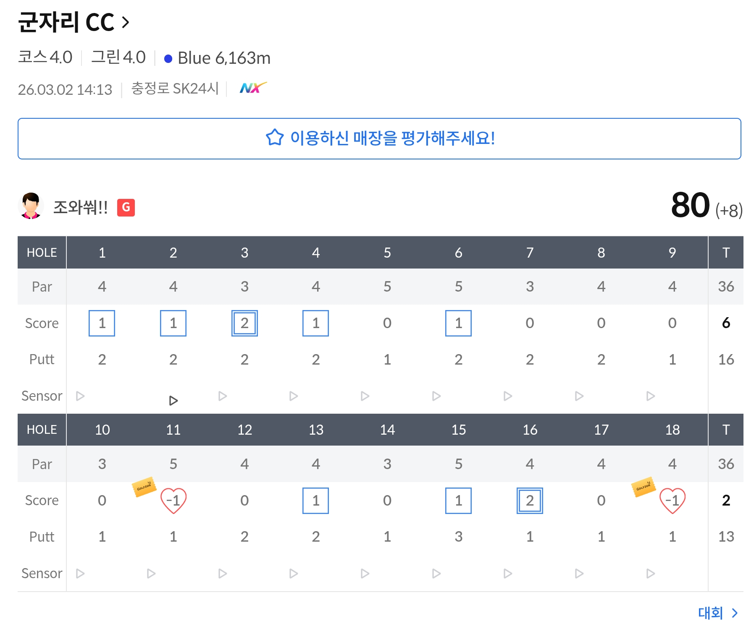Play sensor replay for hole 1
The width and height of the screenshot is (746, 626).
[x=80, y=396]
